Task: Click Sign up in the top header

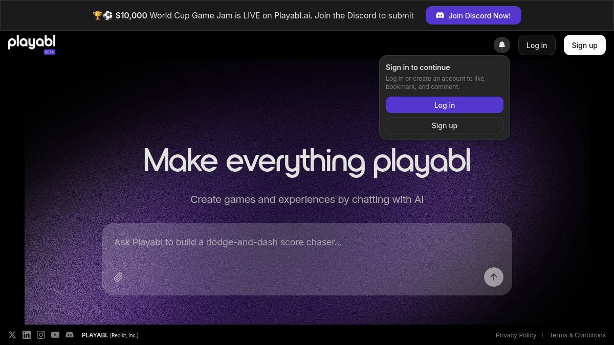Action: point(585,45)
